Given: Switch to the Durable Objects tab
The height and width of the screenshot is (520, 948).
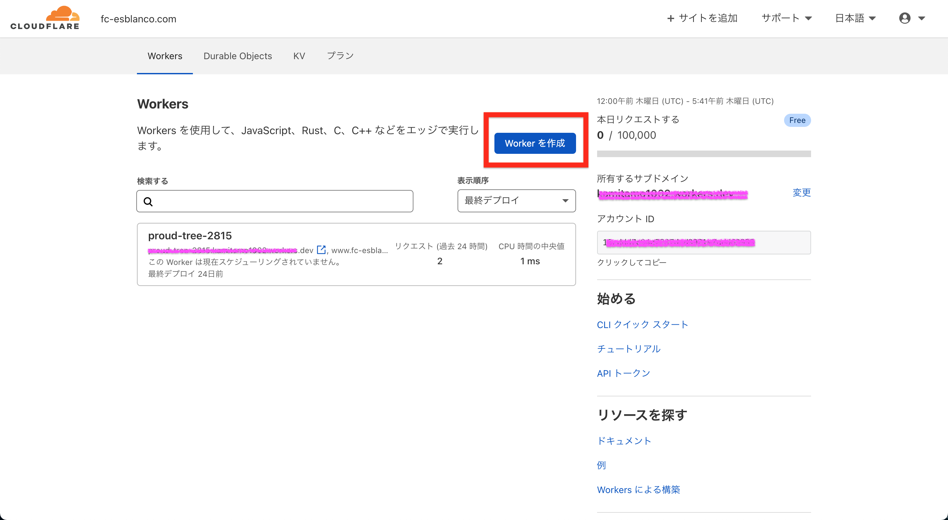Looking at the screenshot, I should 238,56.
